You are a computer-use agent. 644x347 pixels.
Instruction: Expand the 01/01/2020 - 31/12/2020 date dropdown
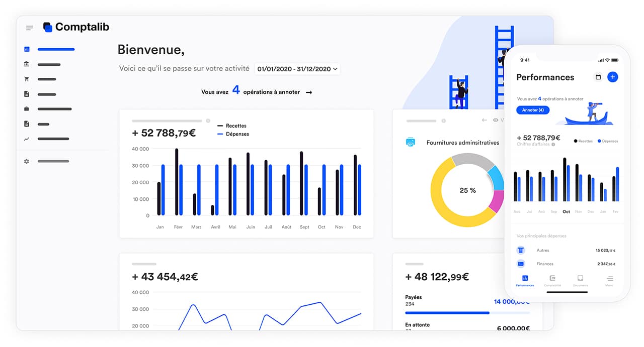[x=297, y=69]
